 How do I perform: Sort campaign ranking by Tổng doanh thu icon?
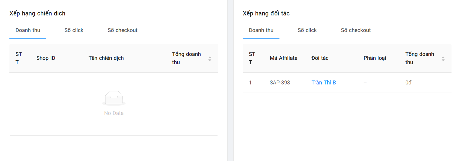point(210,59)
